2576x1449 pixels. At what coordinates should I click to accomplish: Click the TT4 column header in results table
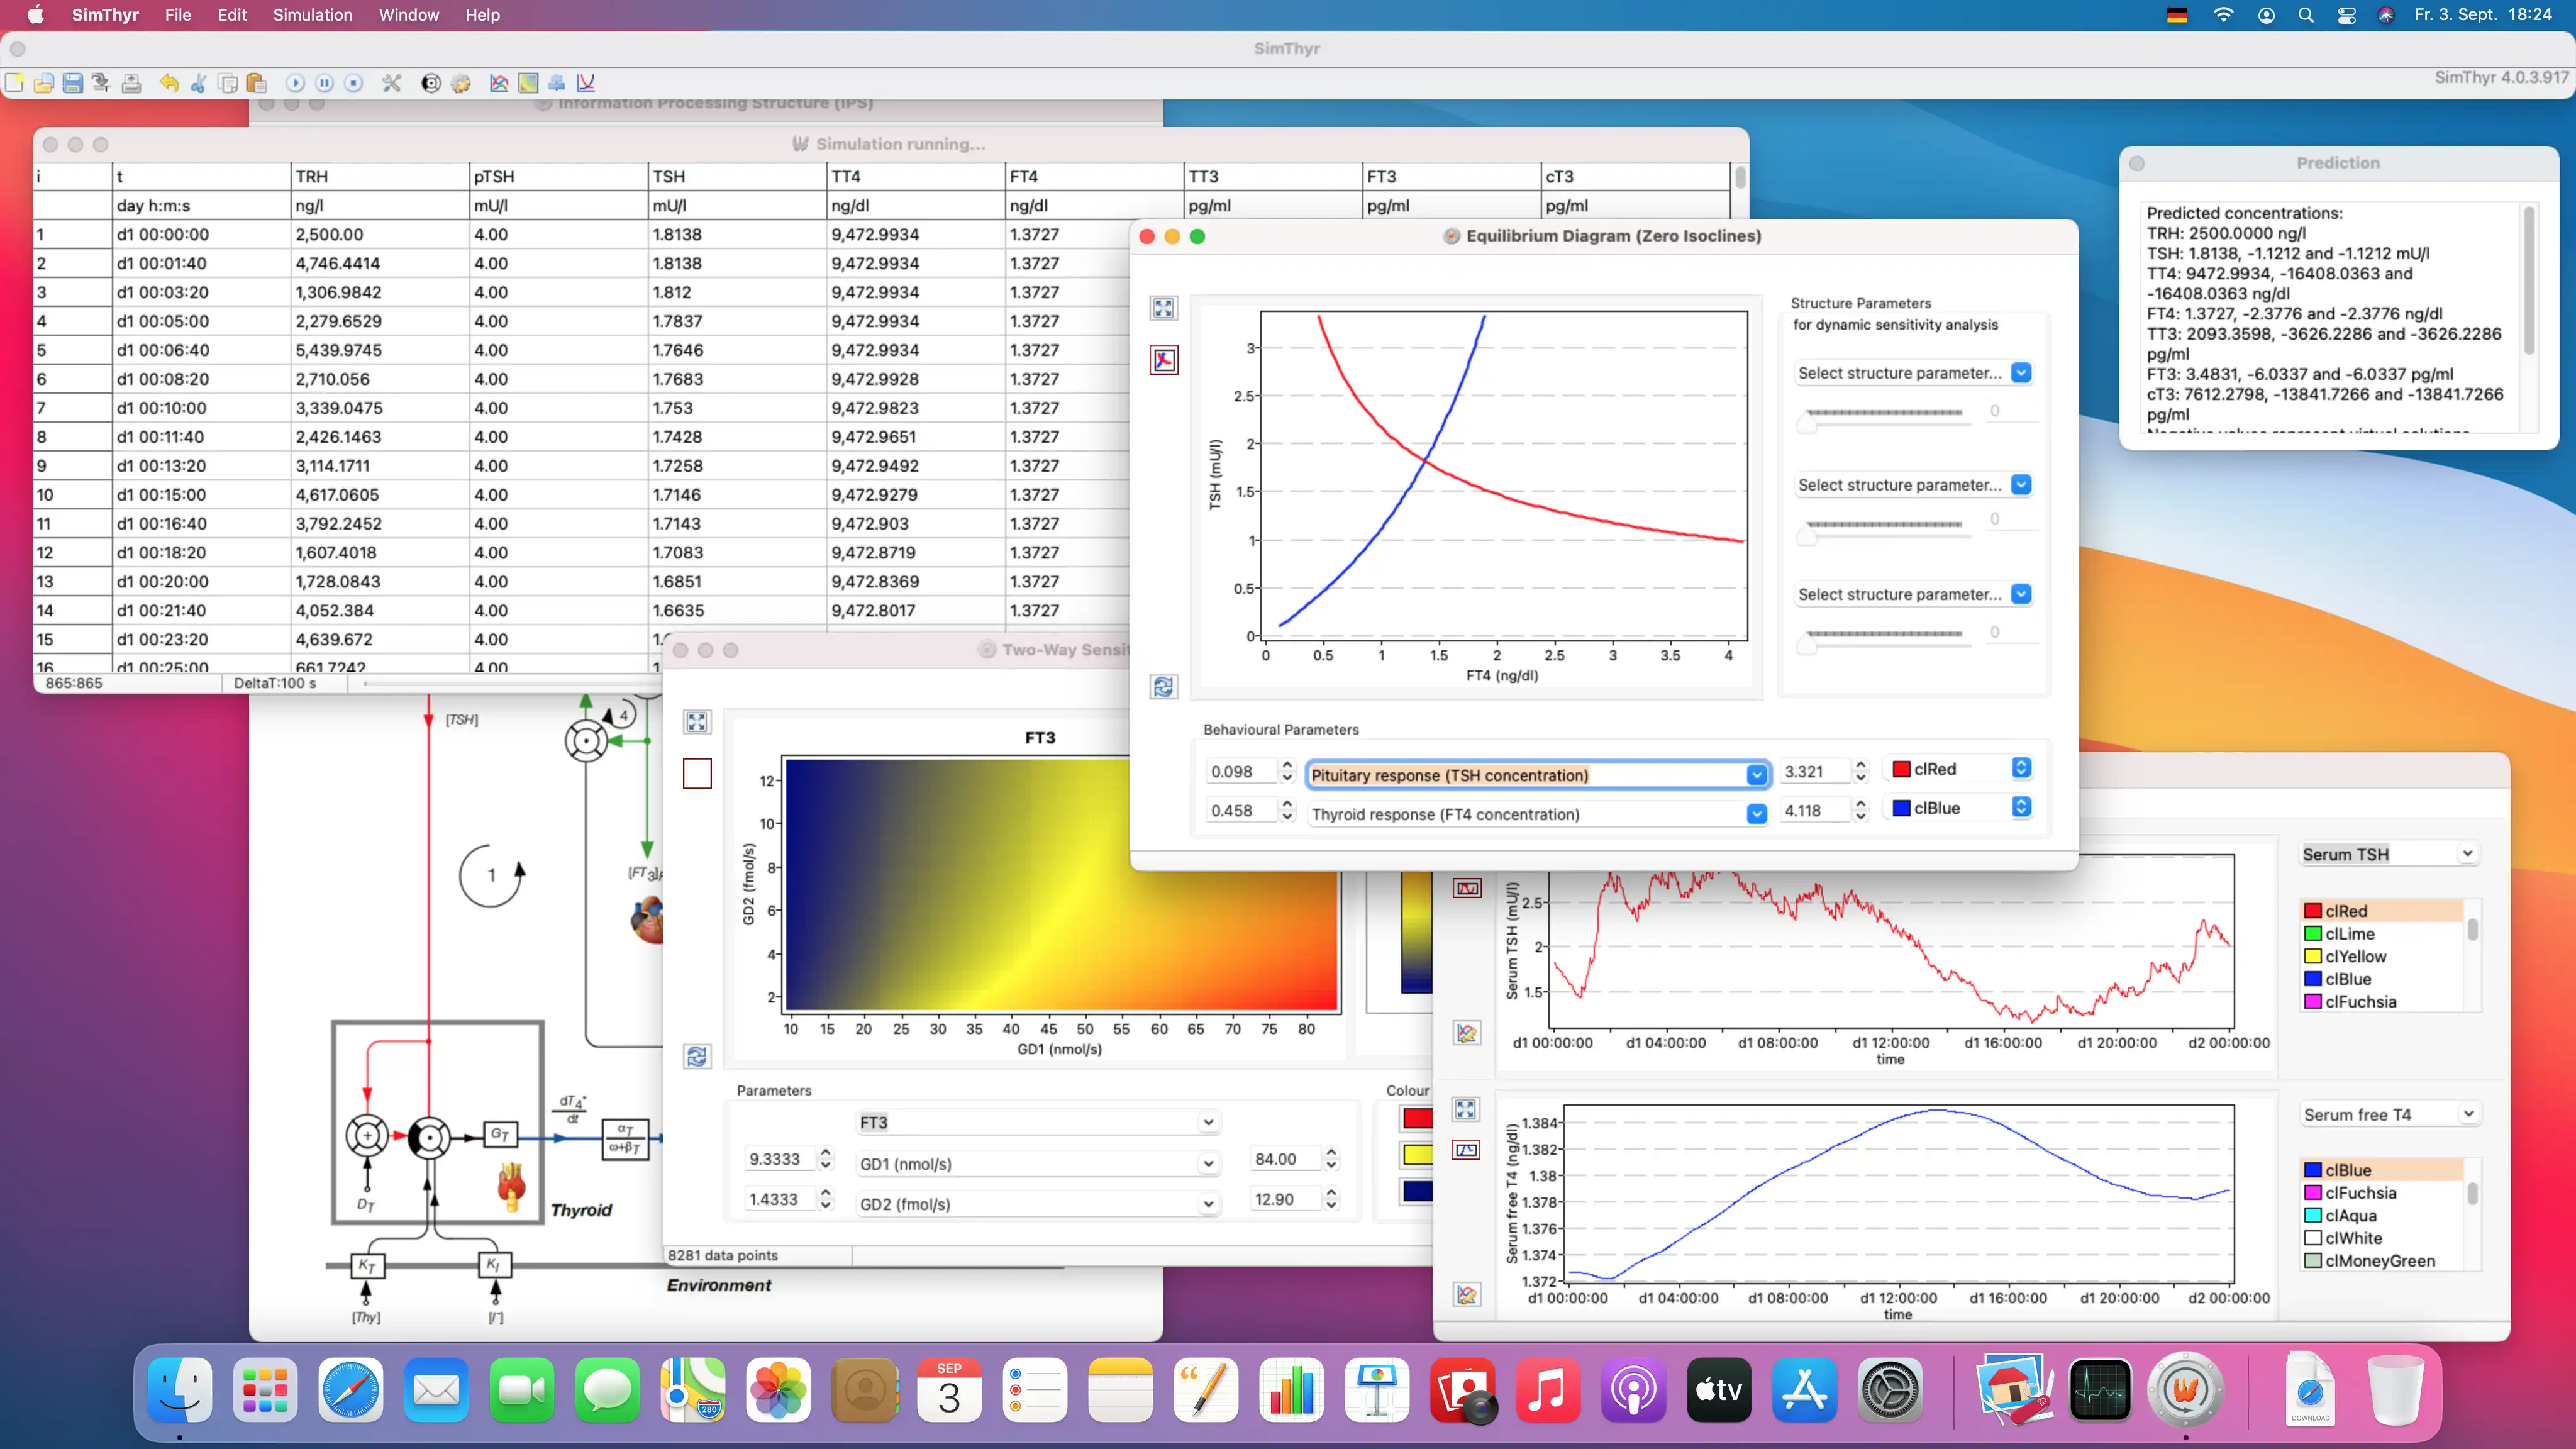[x=846, y=176]
